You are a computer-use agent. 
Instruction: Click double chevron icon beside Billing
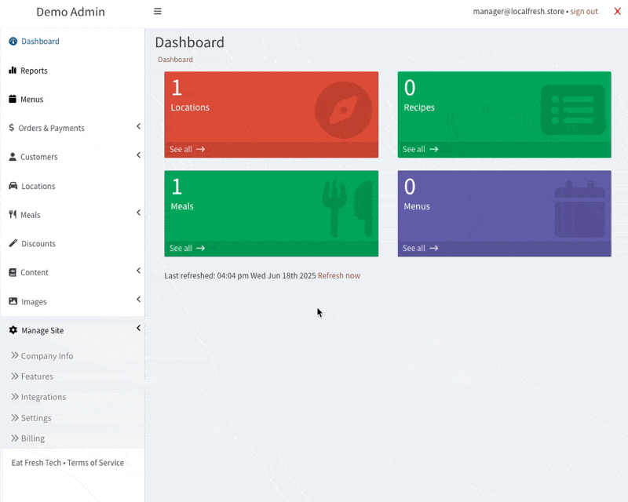point(15,438)
